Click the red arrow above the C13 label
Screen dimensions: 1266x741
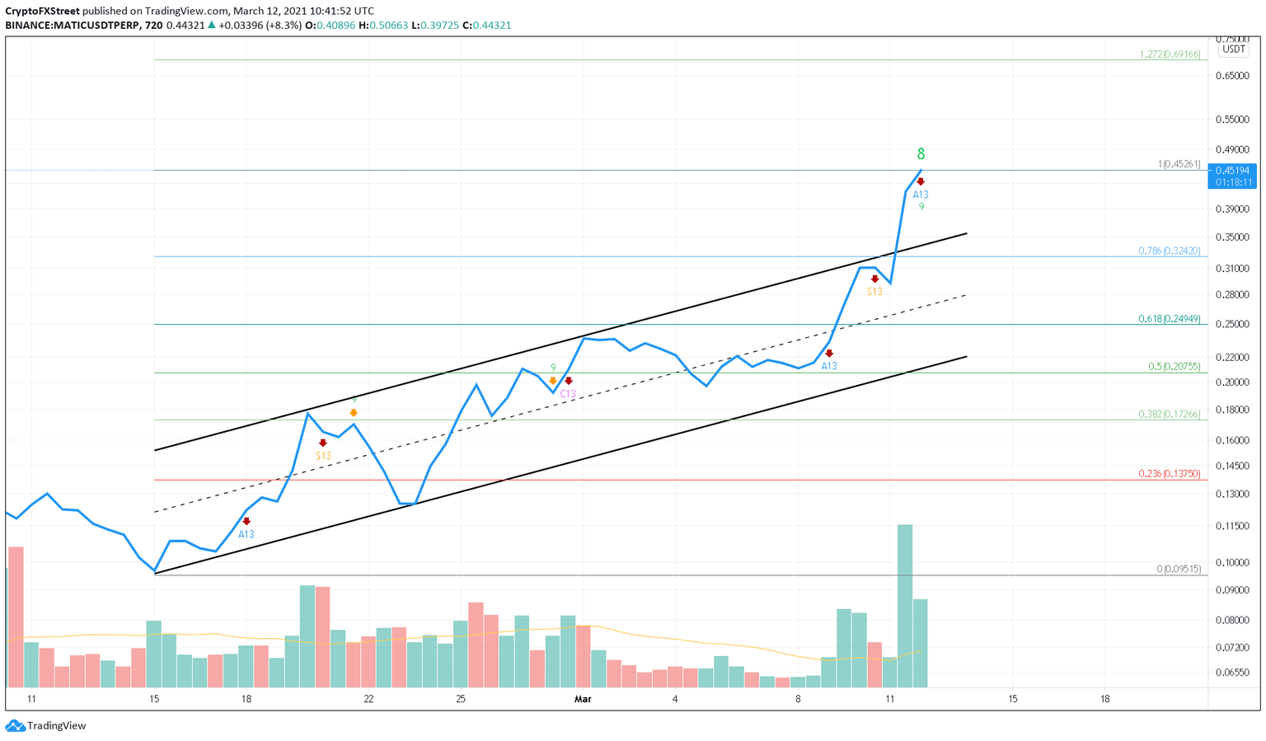pyautogui.click(x=568, y=381)
